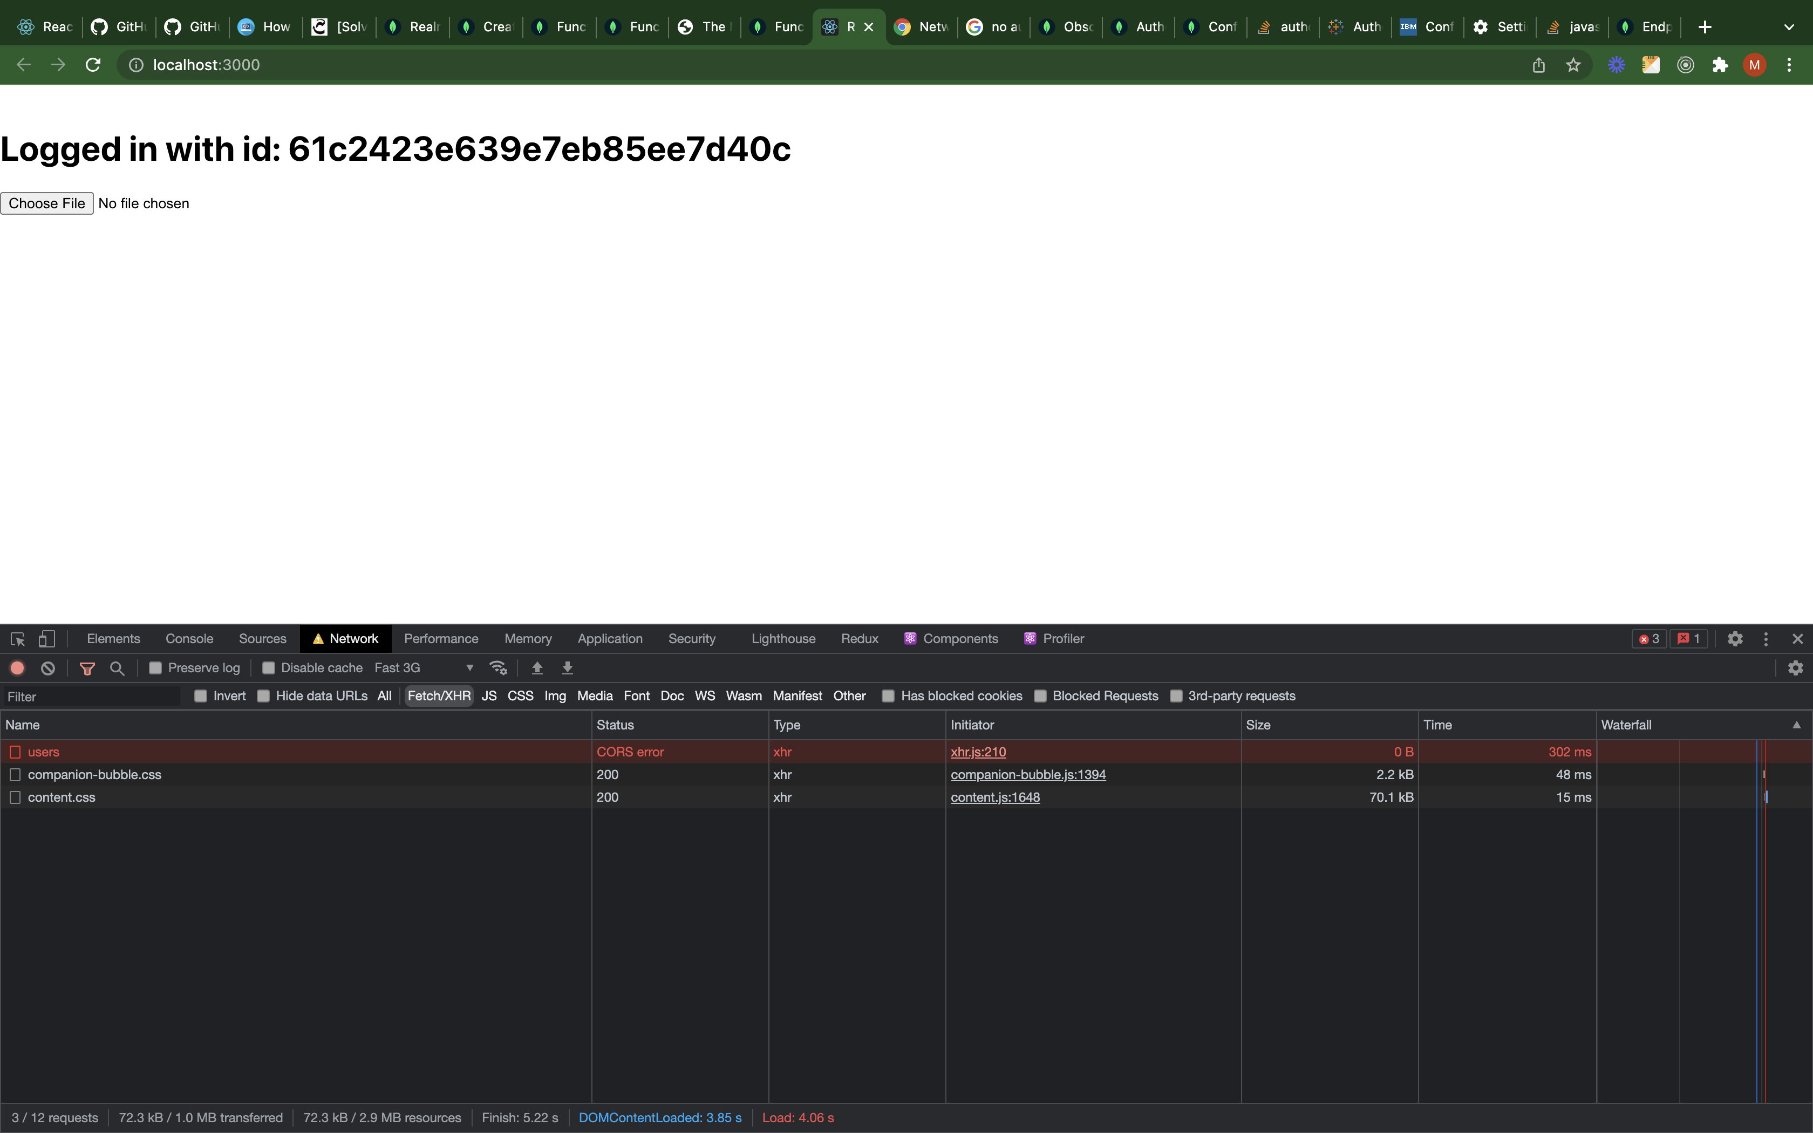Switch to the Console tab
Image resolution: width=1813 pixels, height=1133 pixels.
[189, 638]
